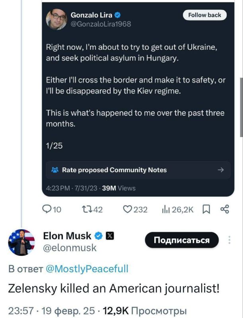
Task: Toggle following via the Follow back button
Action: pyautogui.click(x=204, y=15)
